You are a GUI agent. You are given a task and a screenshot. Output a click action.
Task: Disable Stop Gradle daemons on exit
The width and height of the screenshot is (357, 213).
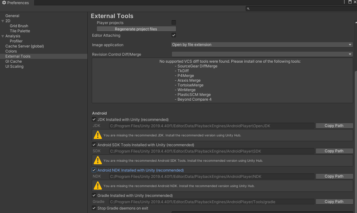(x=94, y=208)
